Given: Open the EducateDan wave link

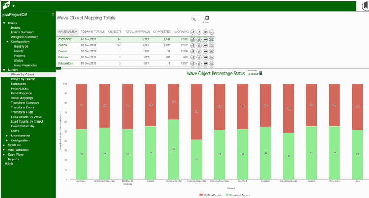Looking at the screenshot, I should (66, 63).
